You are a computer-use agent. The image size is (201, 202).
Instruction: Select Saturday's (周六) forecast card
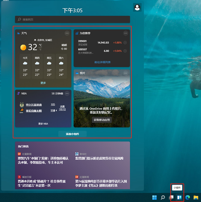coord(61,66)
